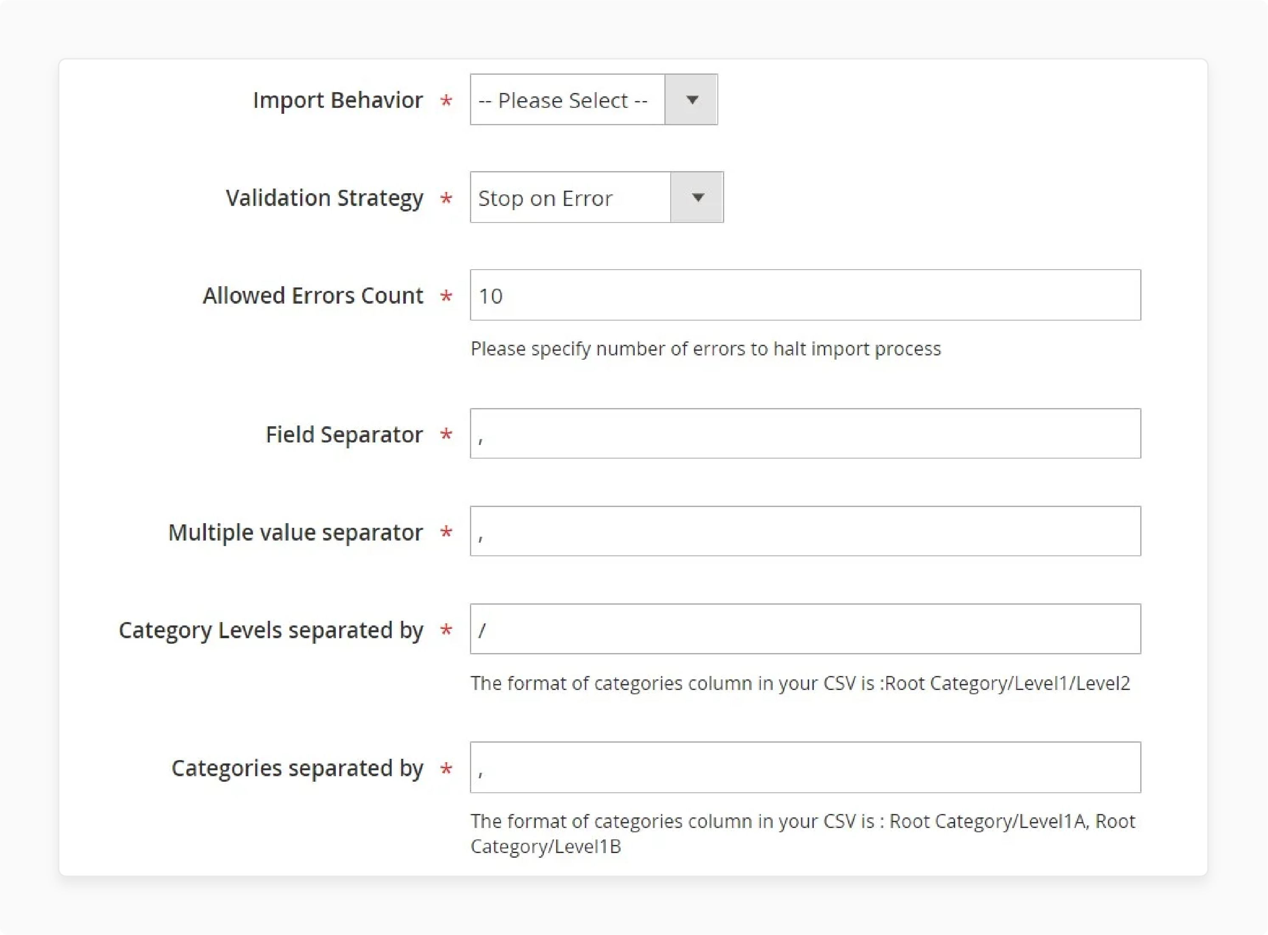The height and width of the screenshot is (935, 1268).
Task: Open the Import Behavior dropdown
Action: [593, 100]
